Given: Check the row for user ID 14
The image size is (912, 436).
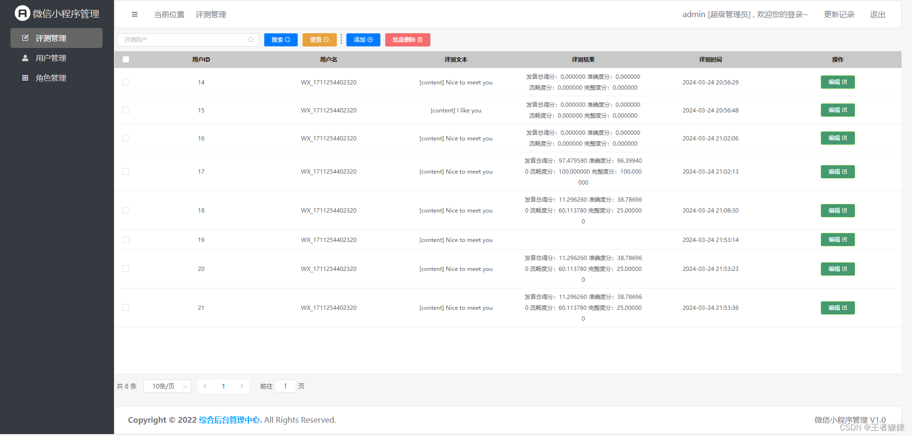Looking at the screenshot, I should tap(126, 82).
